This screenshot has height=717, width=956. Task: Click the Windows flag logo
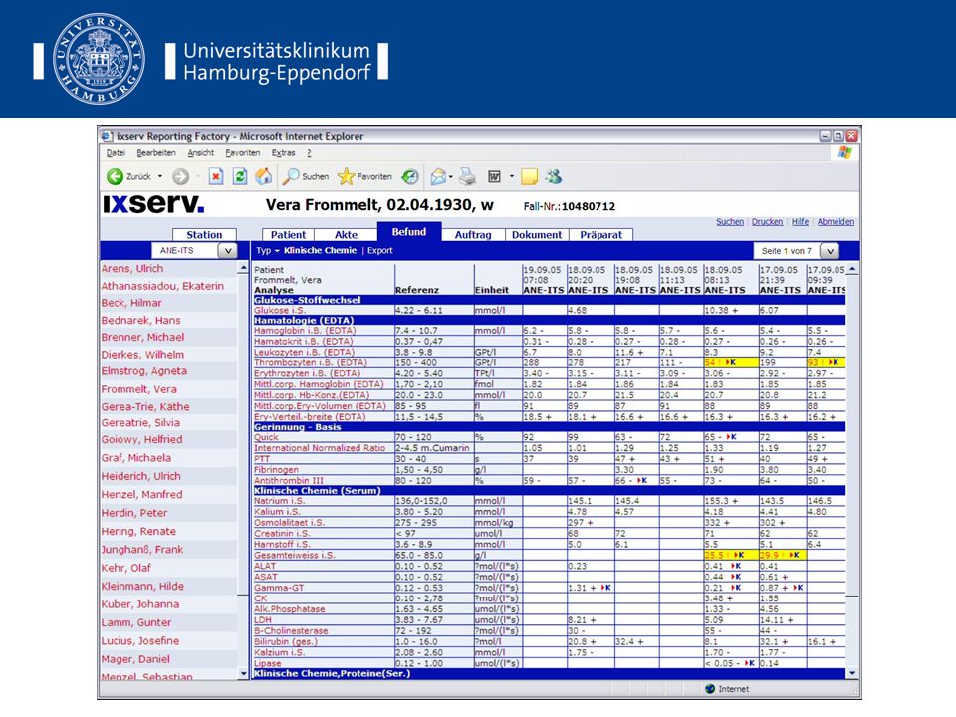point(845,152)
